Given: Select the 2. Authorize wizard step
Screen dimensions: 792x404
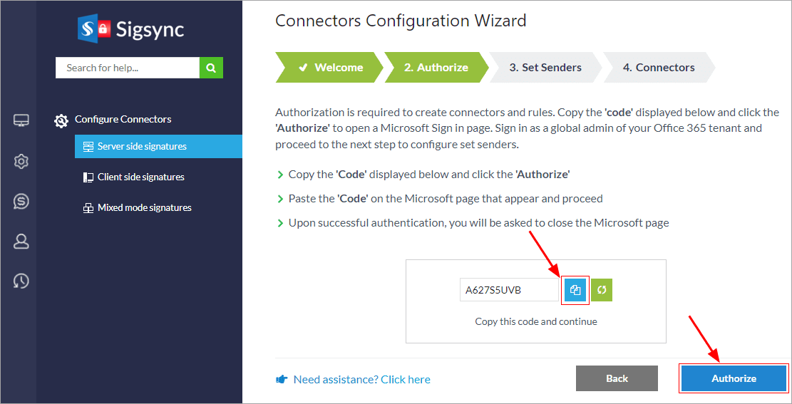Looking at the screenshot, I should point(436,68).
